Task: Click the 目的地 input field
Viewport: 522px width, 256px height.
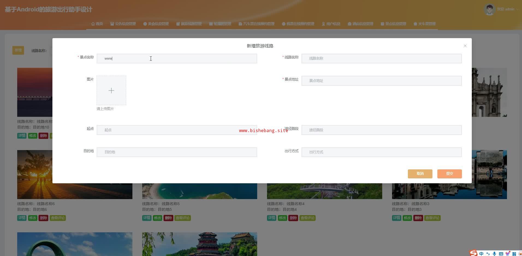Action: [x=177, y=152]
